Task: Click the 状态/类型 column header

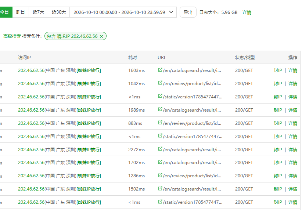Action: click(x=245, y=58)
